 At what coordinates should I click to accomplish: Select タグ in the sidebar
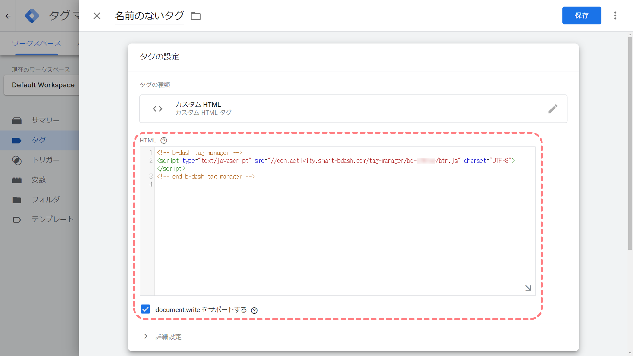tap(40, 140)
